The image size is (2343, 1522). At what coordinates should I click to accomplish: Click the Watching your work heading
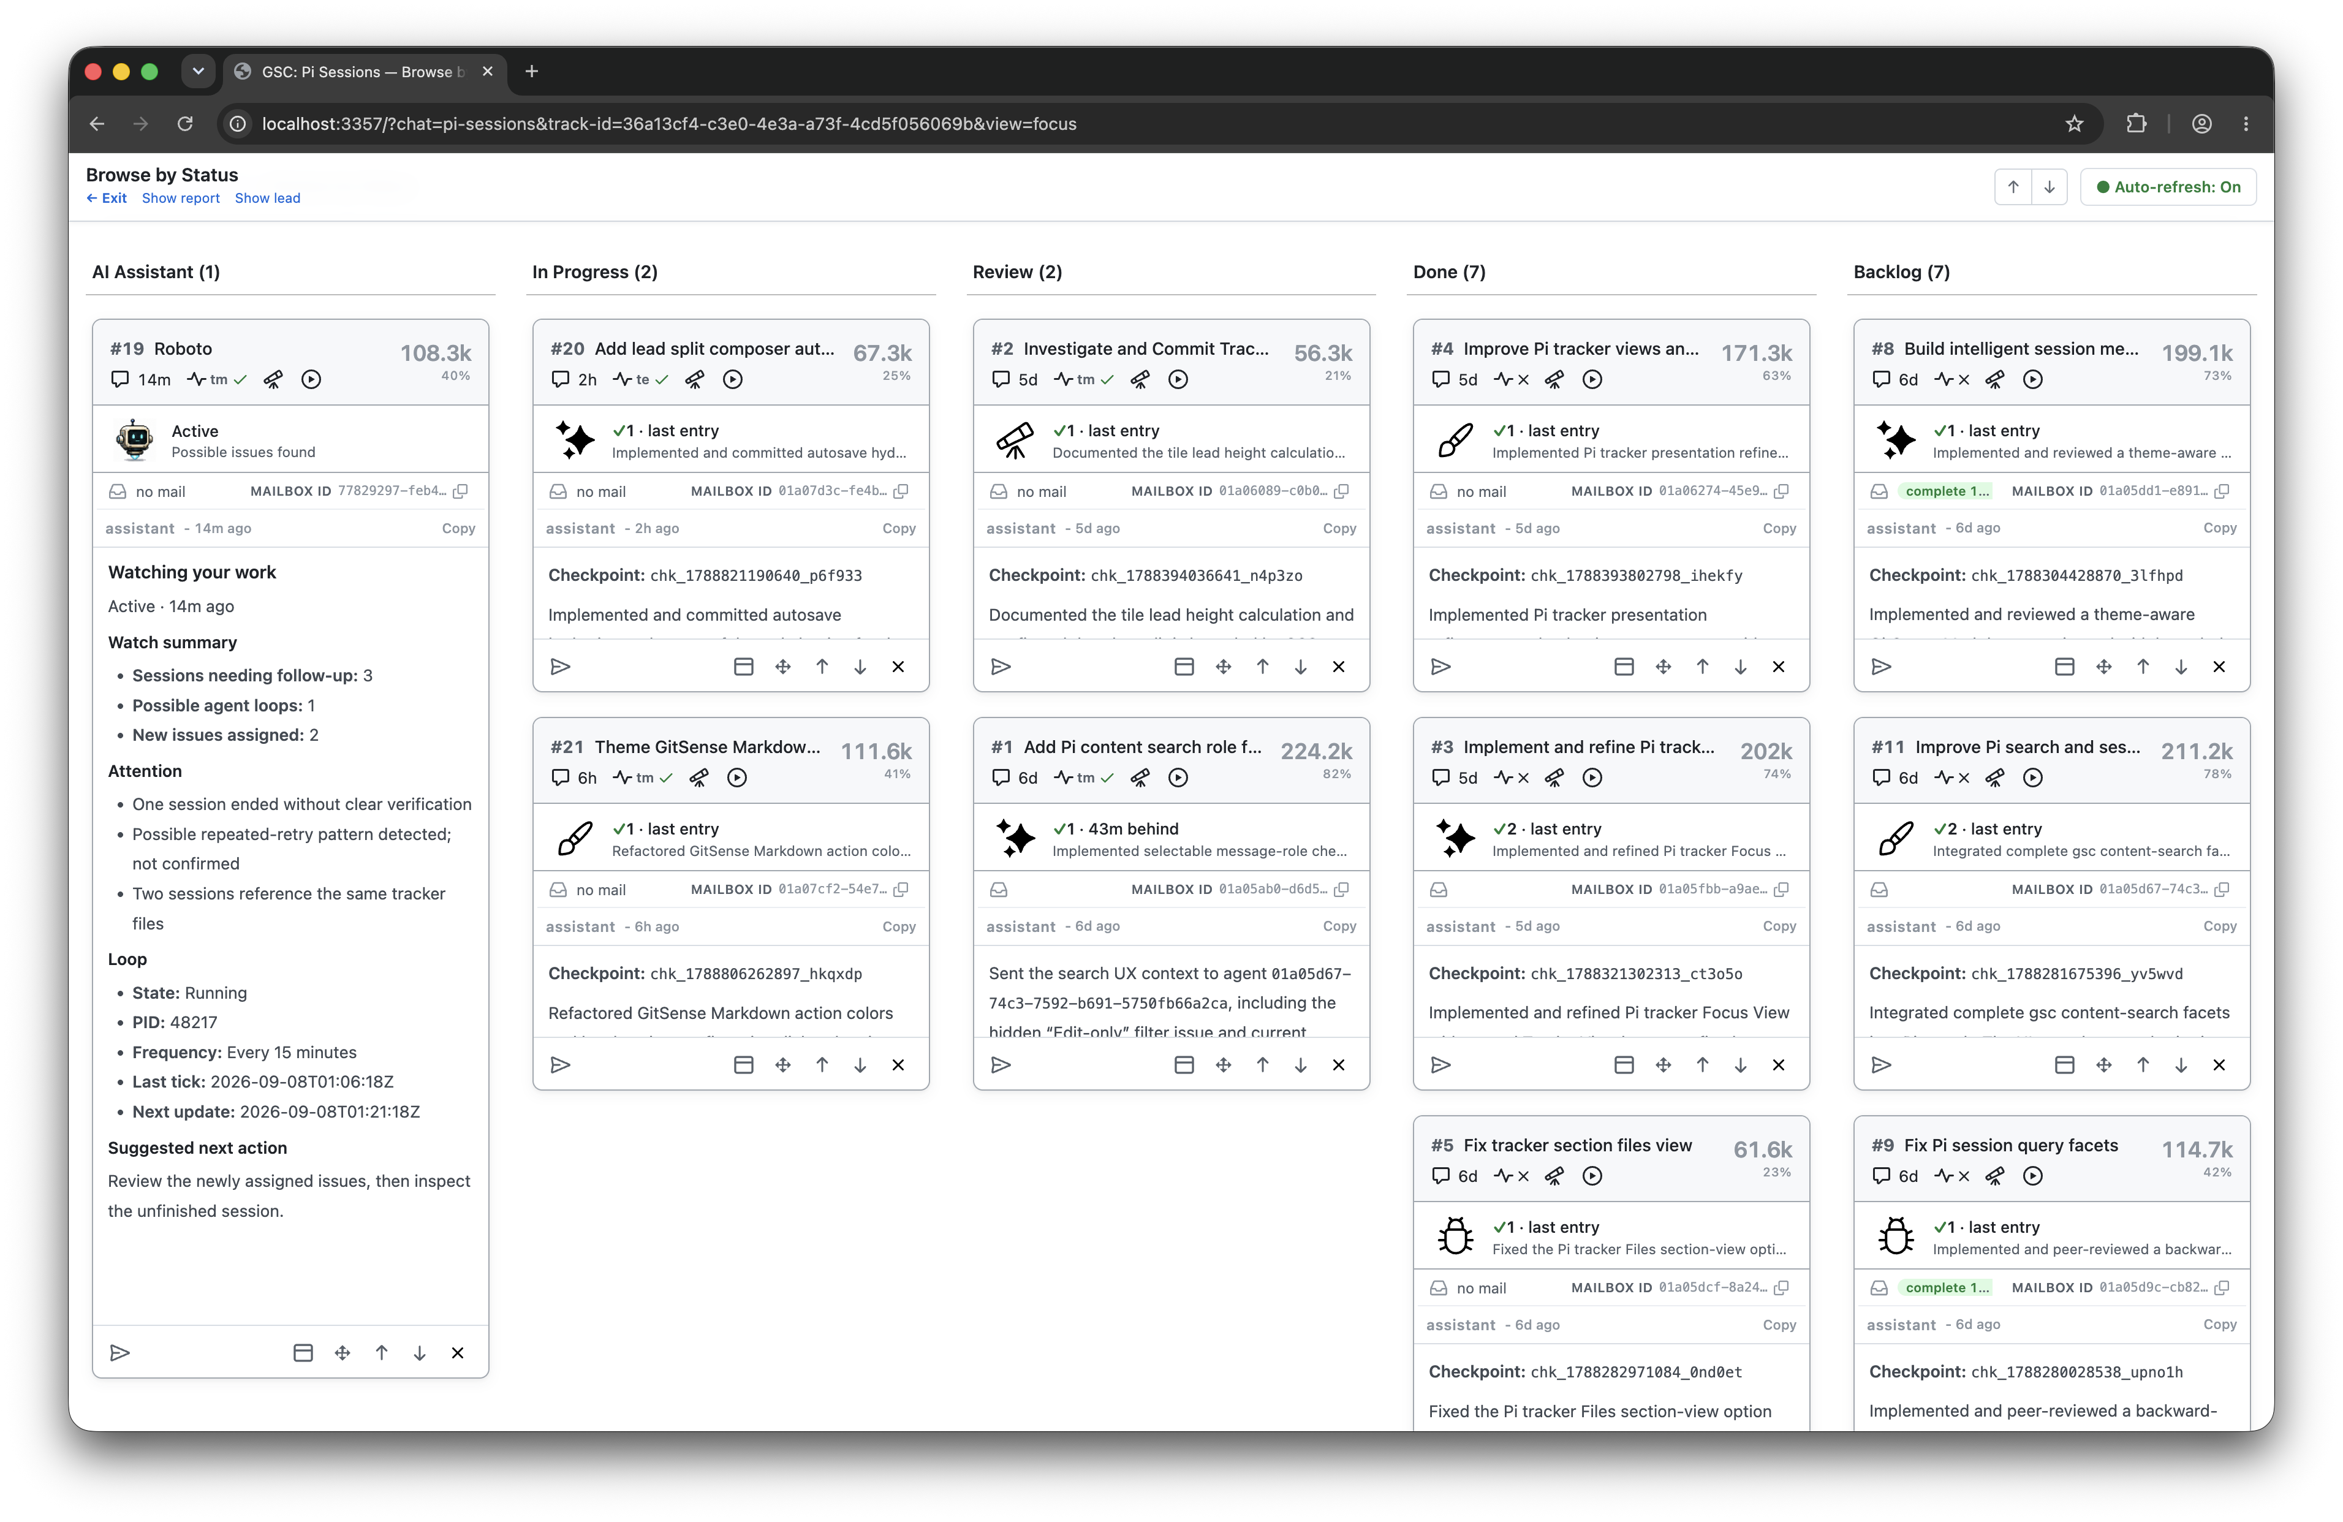[192, 572]
